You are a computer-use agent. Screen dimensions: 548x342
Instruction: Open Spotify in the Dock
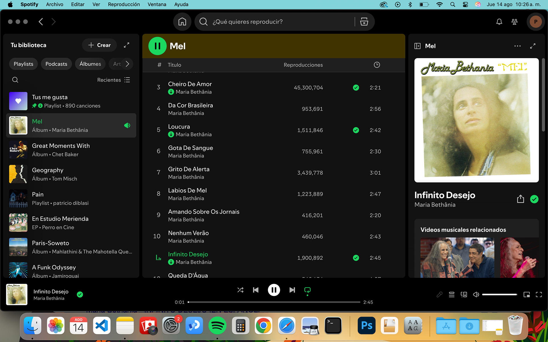click(x=217, y=325)
